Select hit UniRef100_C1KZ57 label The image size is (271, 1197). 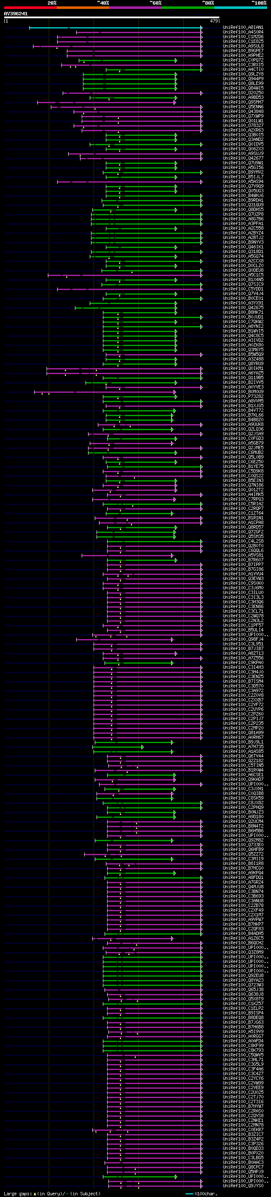[x=243, y=1004]
